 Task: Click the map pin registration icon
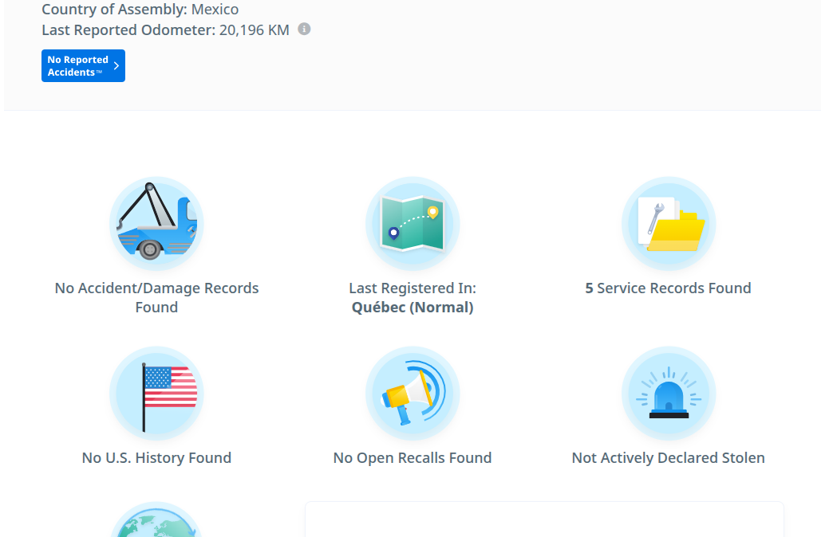click(x=413, y=224)
